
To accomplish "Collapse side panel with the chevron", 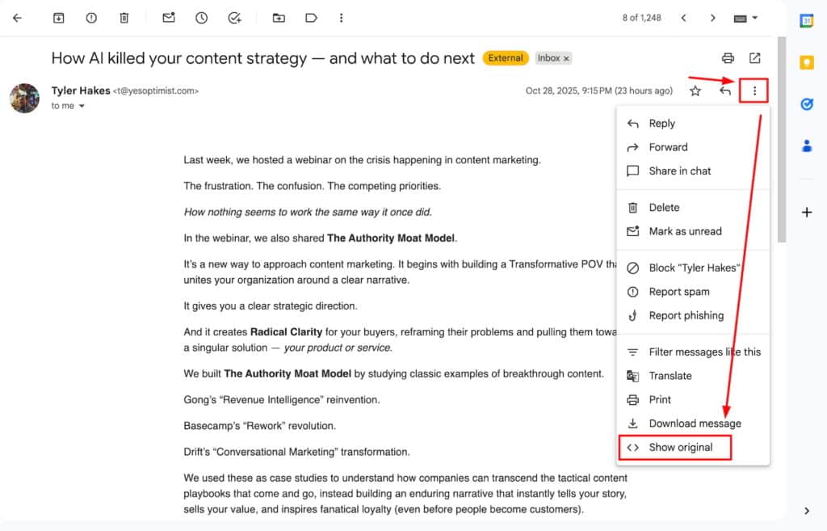I will 807,511.
